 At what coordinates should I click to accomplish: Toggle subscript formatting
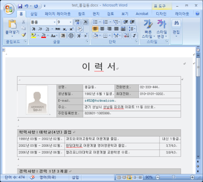[x=65, y=29]
